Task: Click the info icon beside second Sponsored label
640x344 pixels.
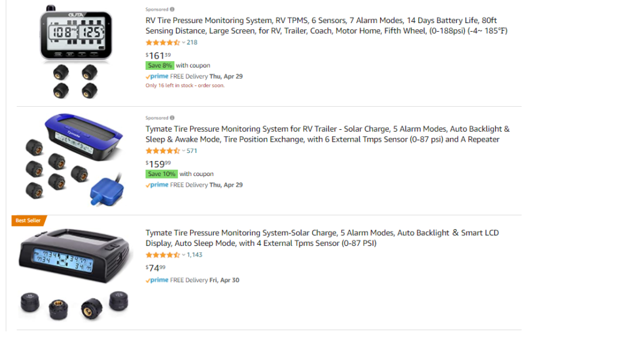Action: (x=172, y=118)
